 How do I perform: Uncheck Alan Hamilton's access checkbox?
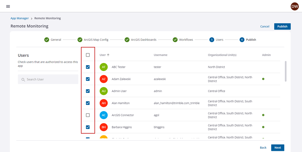tap(88, 103)
